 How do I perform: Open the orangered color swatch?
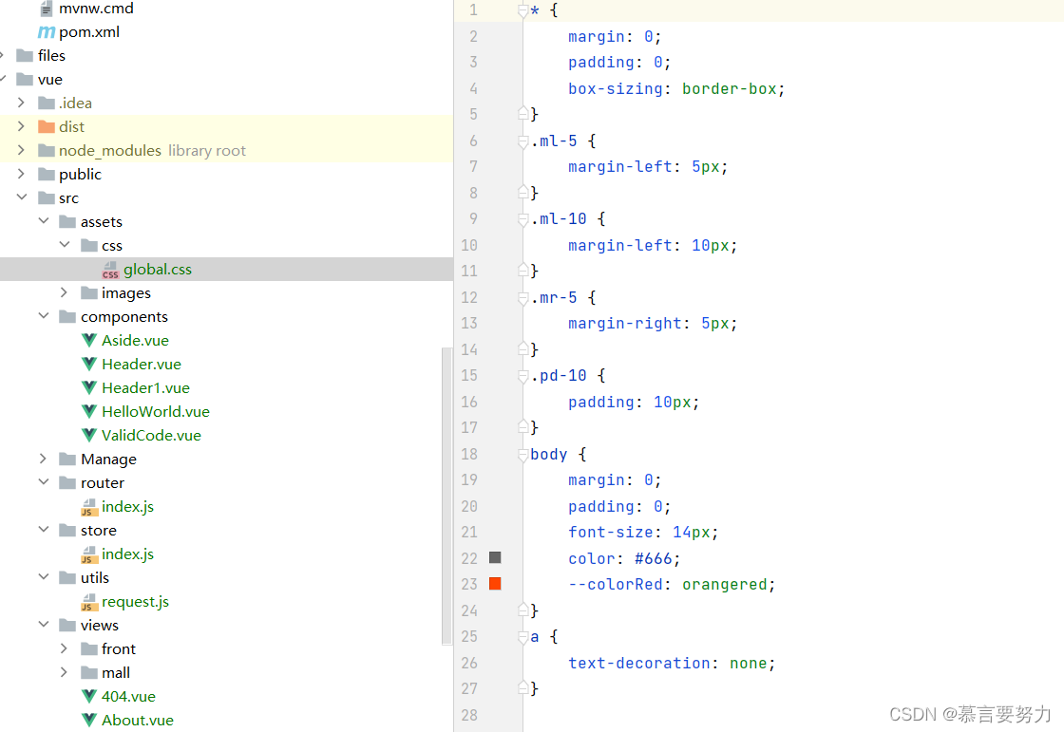click(495, 584)
